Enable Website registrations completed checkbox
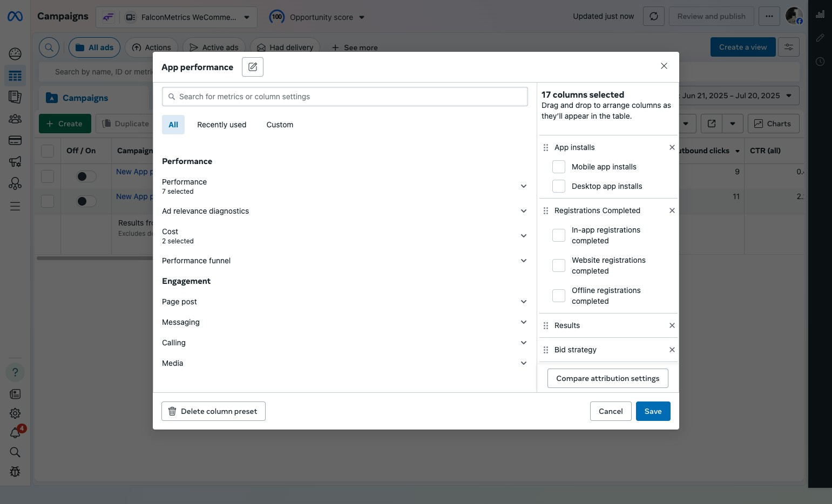 (x=559, y=265)
